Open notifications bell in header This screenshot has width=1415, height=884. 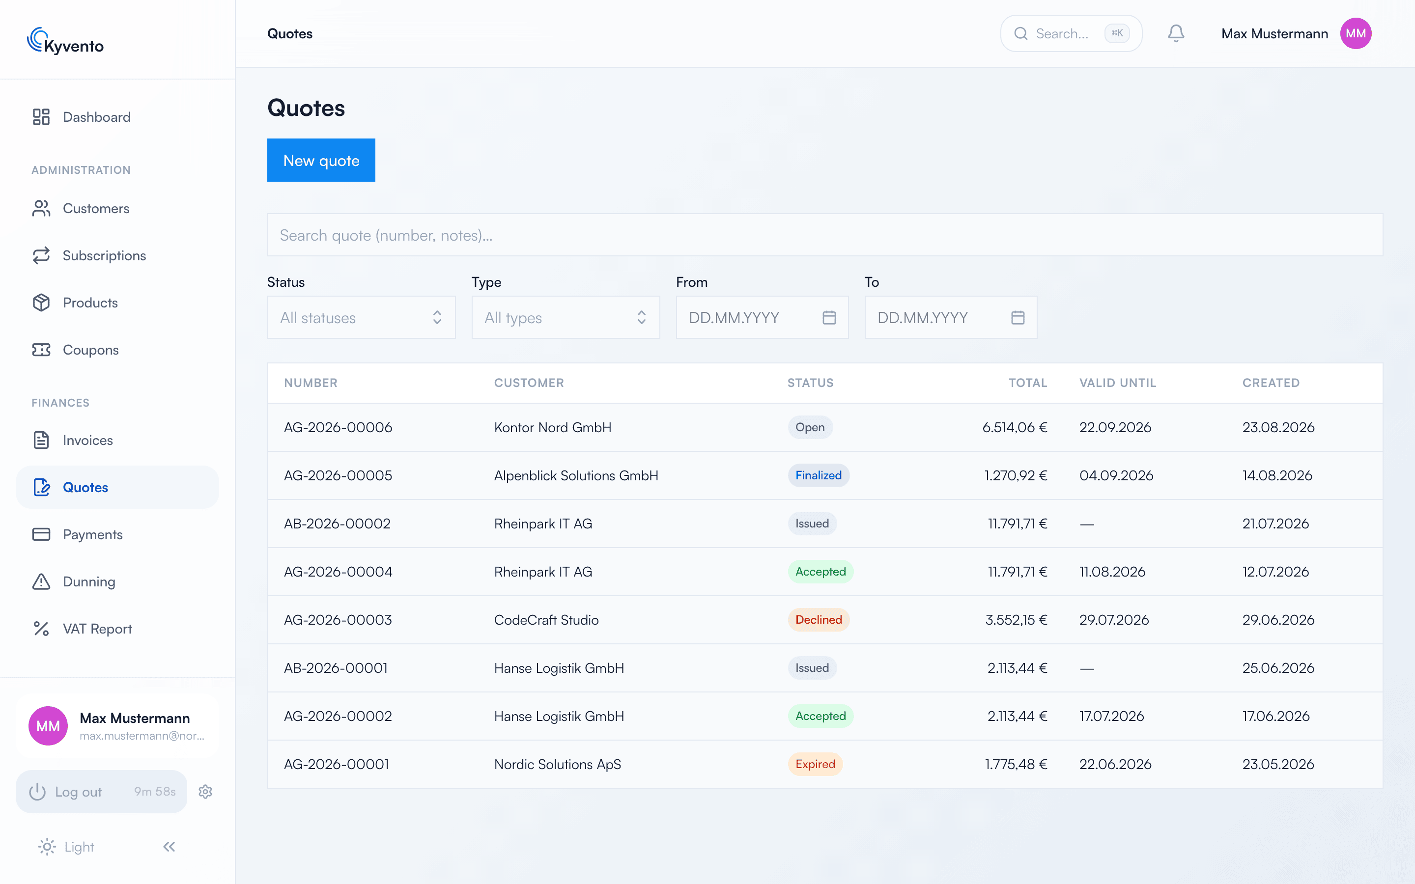[1176, 33]
